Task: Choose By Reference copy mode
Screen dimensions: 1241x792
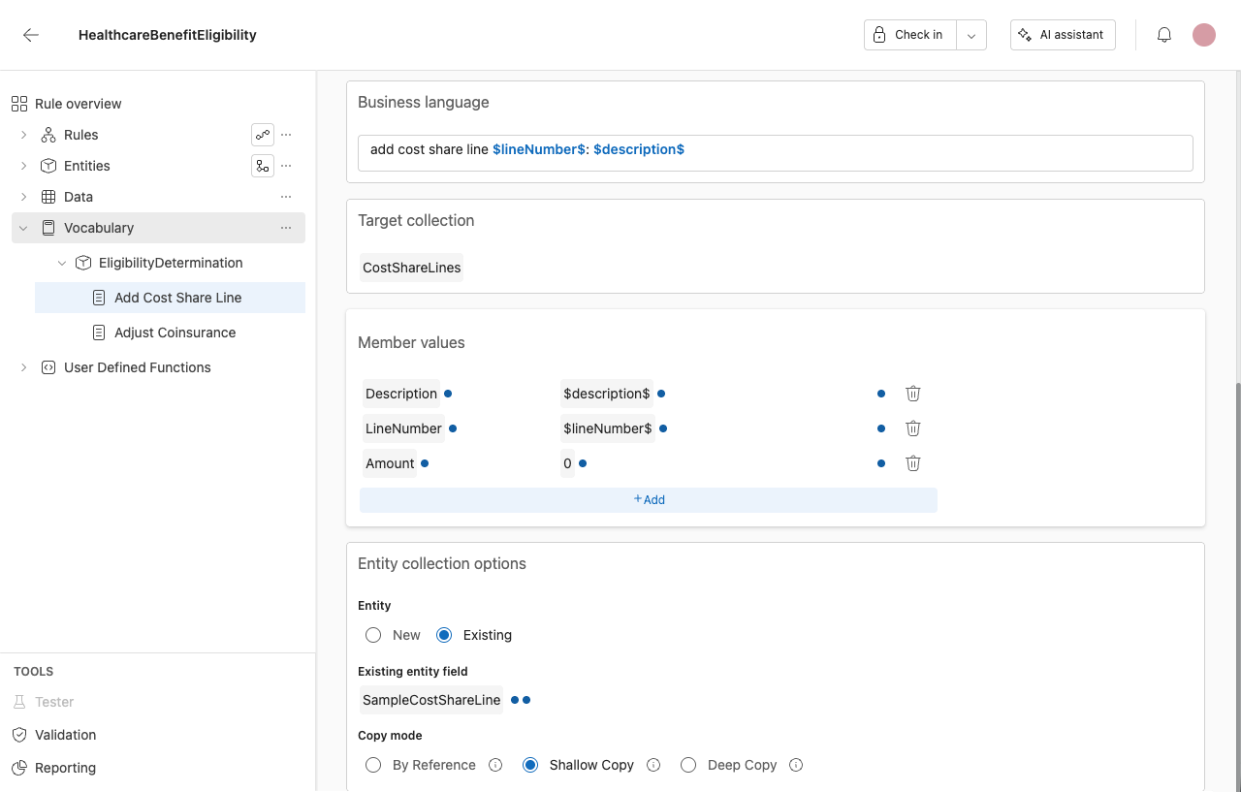Action: [373, 765]
